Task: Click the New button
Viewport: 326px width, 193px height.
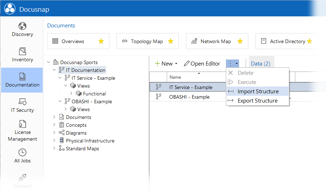Action: (164, 64)
